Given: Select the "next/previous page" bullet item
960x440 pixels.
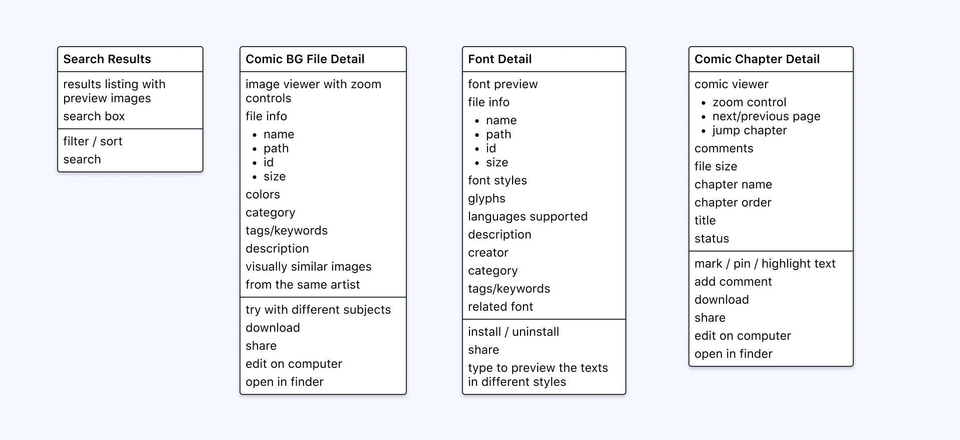Looking at the screenshot, I should (x=766, y=116).
